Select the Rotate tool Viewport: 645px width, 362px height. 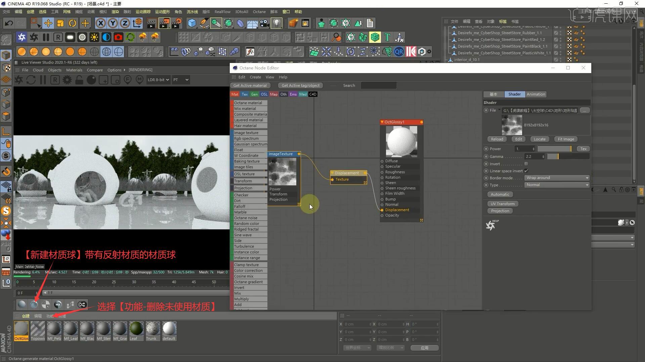click(72, 23)
